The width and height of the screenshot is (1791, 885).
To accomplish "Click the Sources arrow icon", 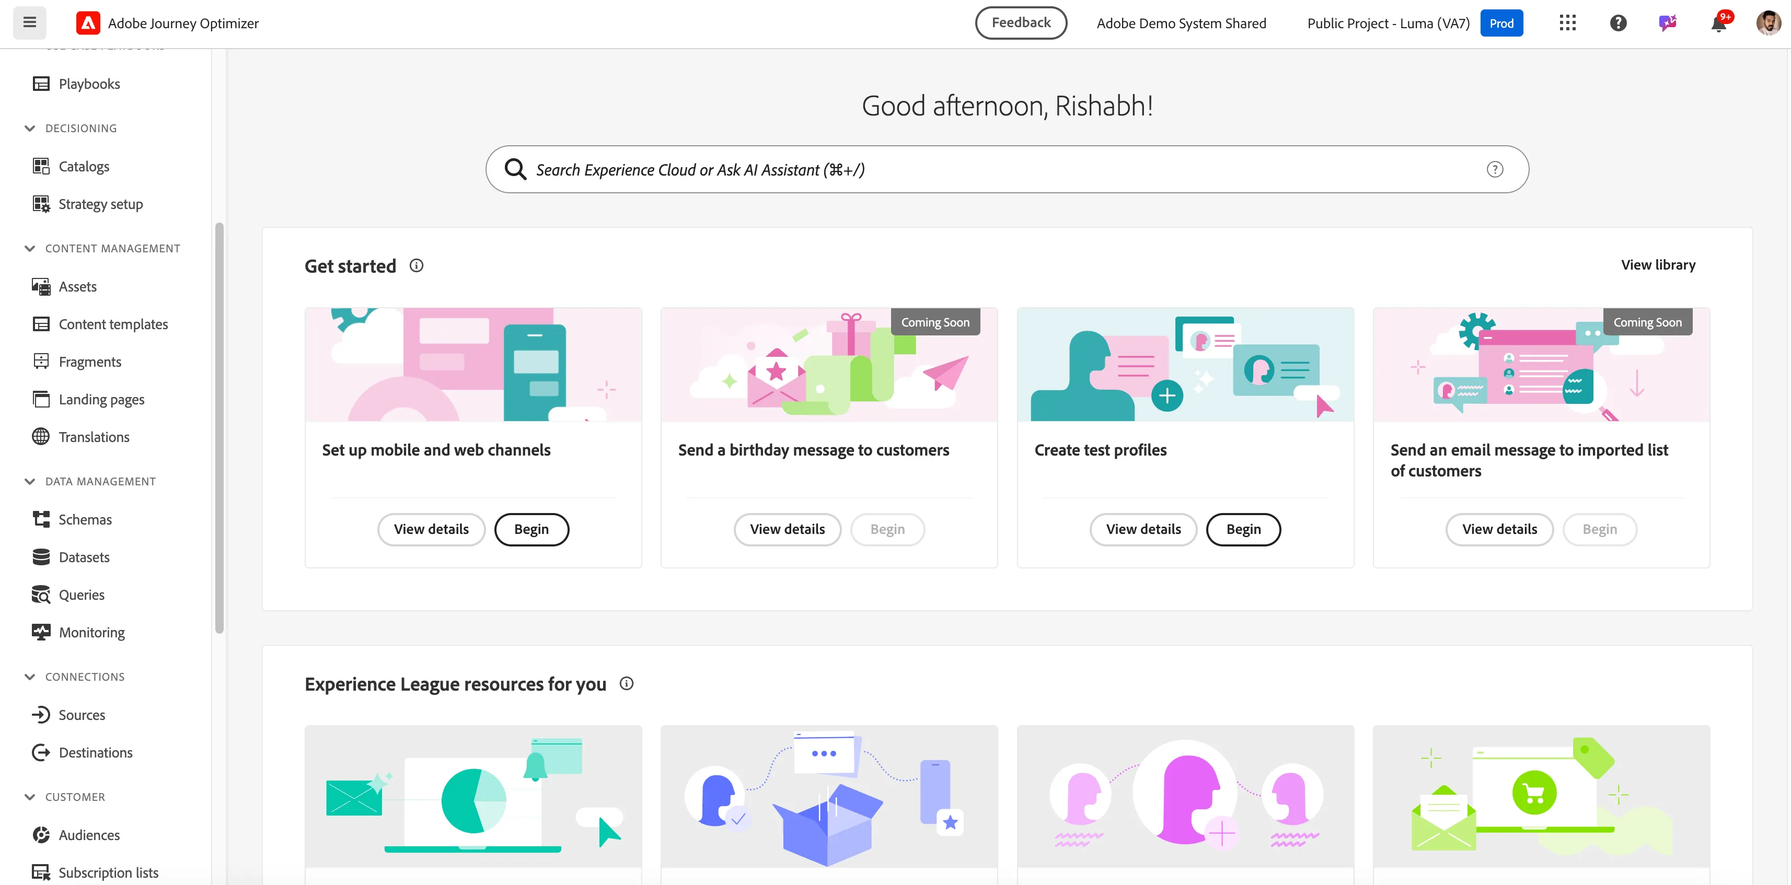I will click(41, 715).
